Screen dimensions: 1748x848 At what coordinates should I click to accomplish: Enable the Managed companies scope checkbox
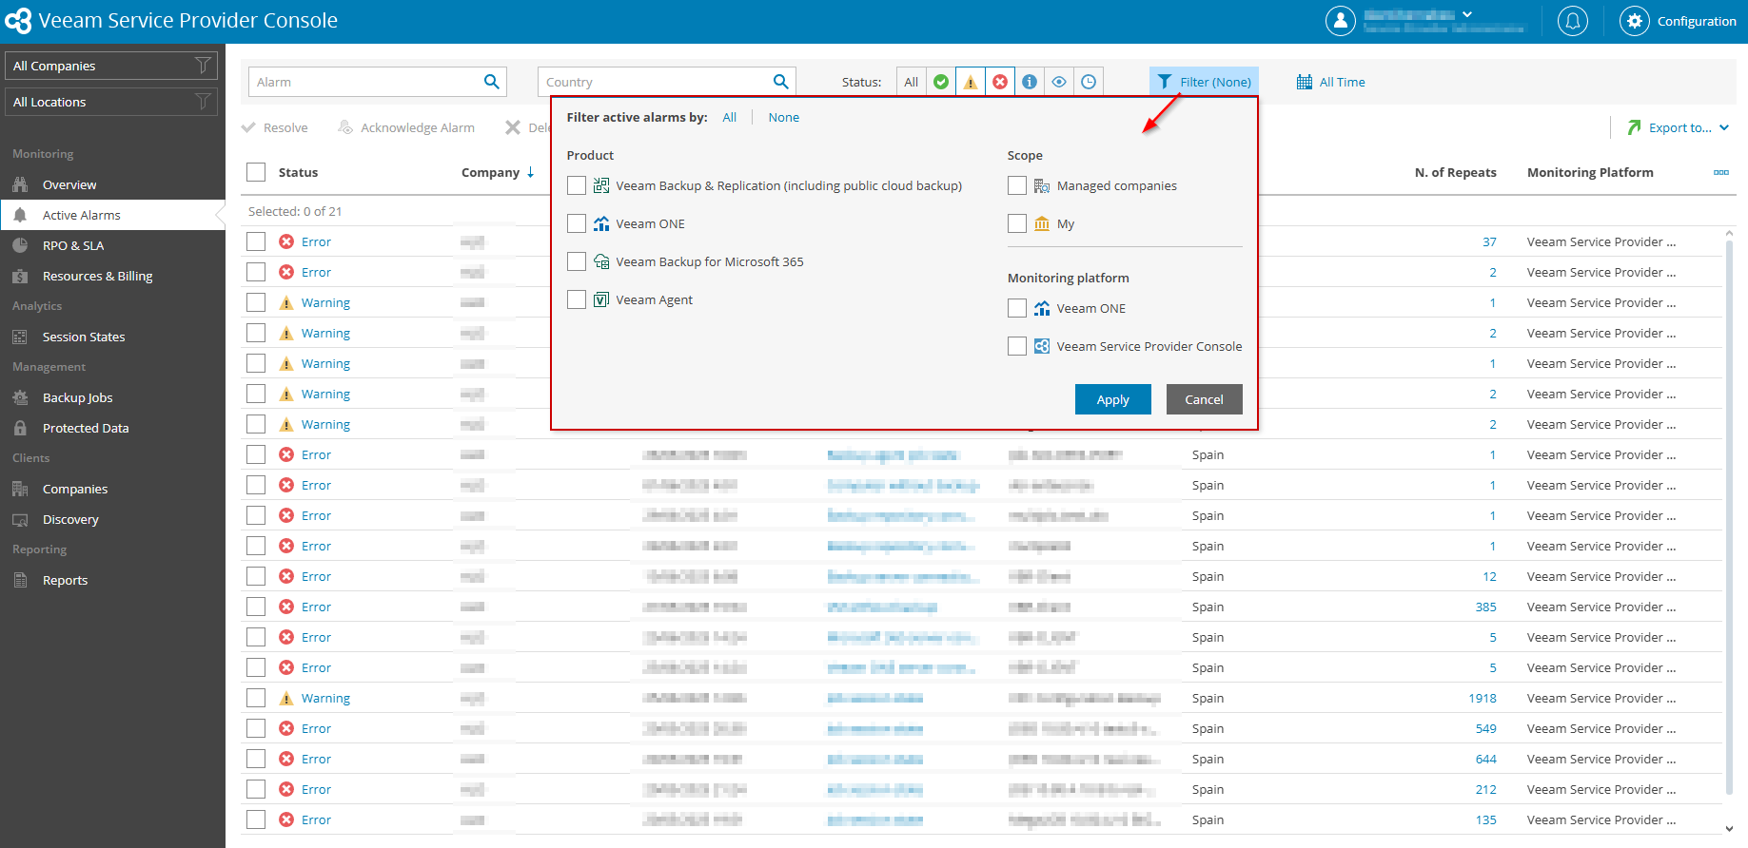tap(1017, 185)
